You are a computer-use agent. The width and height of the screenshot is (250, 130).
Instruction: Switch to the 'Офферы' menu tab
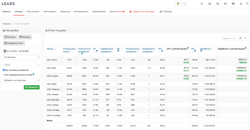pos(7,12)
